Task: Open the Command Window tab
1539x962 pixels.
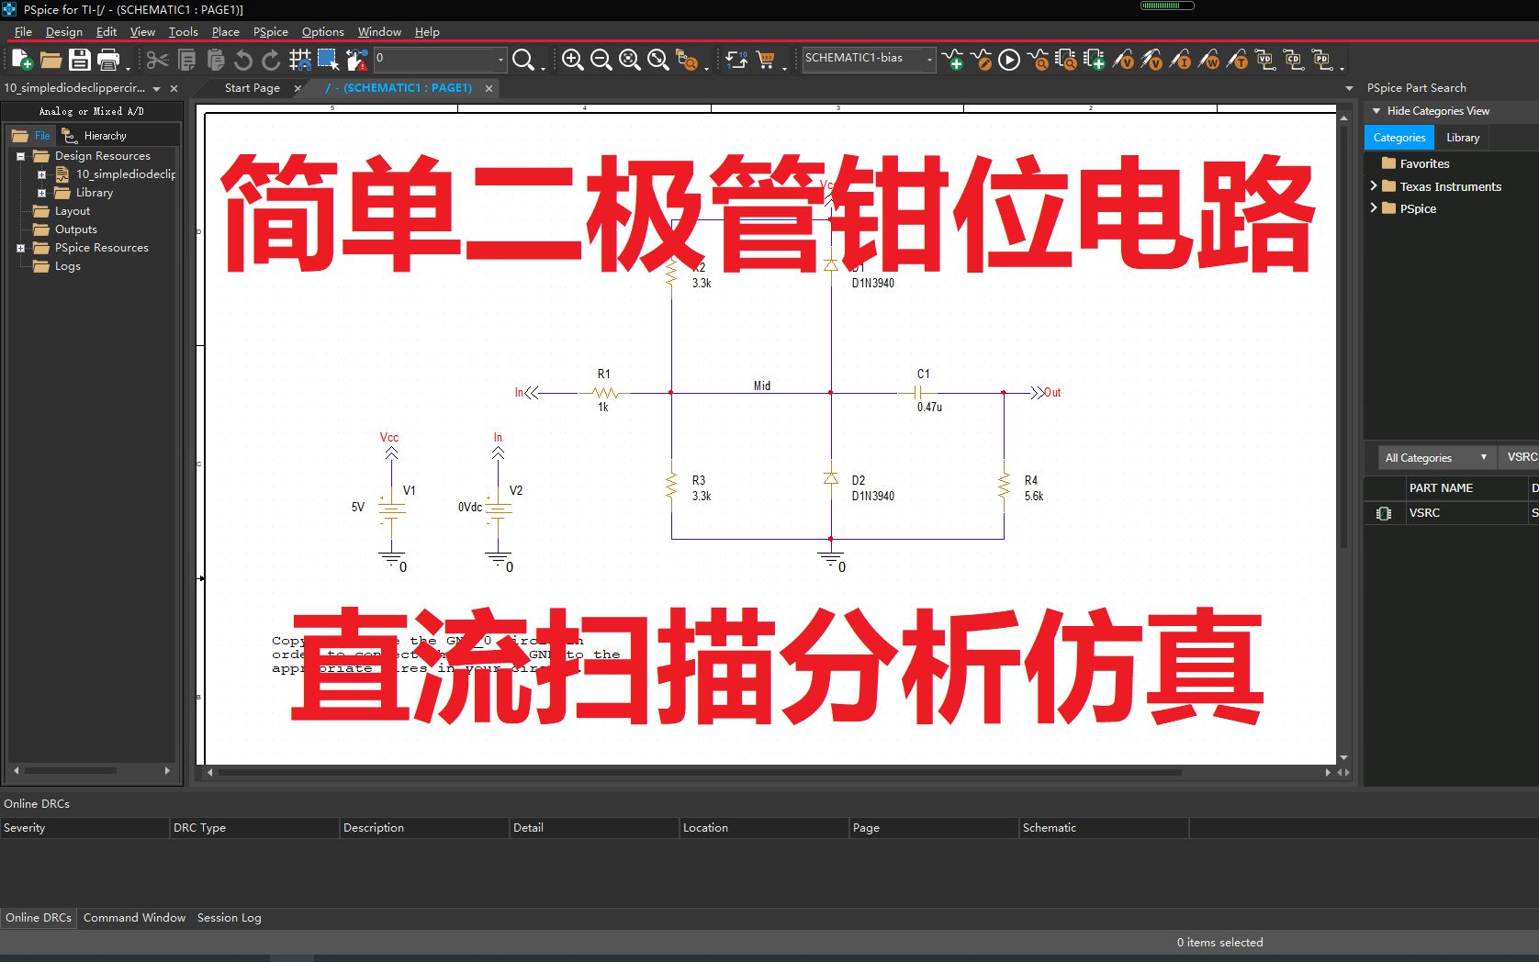Action: tap(133, 917)
